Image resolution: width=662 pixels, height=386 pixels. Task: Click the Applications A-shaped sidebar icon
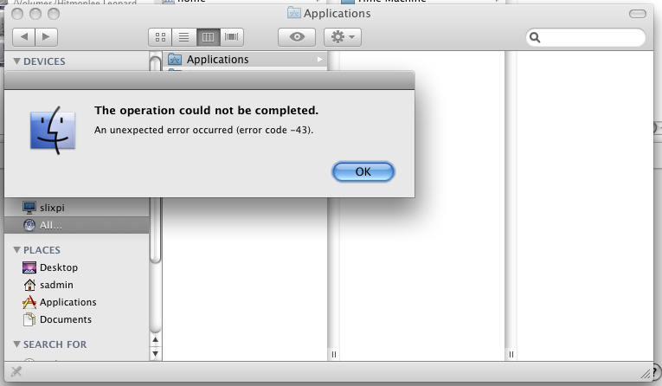(x=29, y=302)
